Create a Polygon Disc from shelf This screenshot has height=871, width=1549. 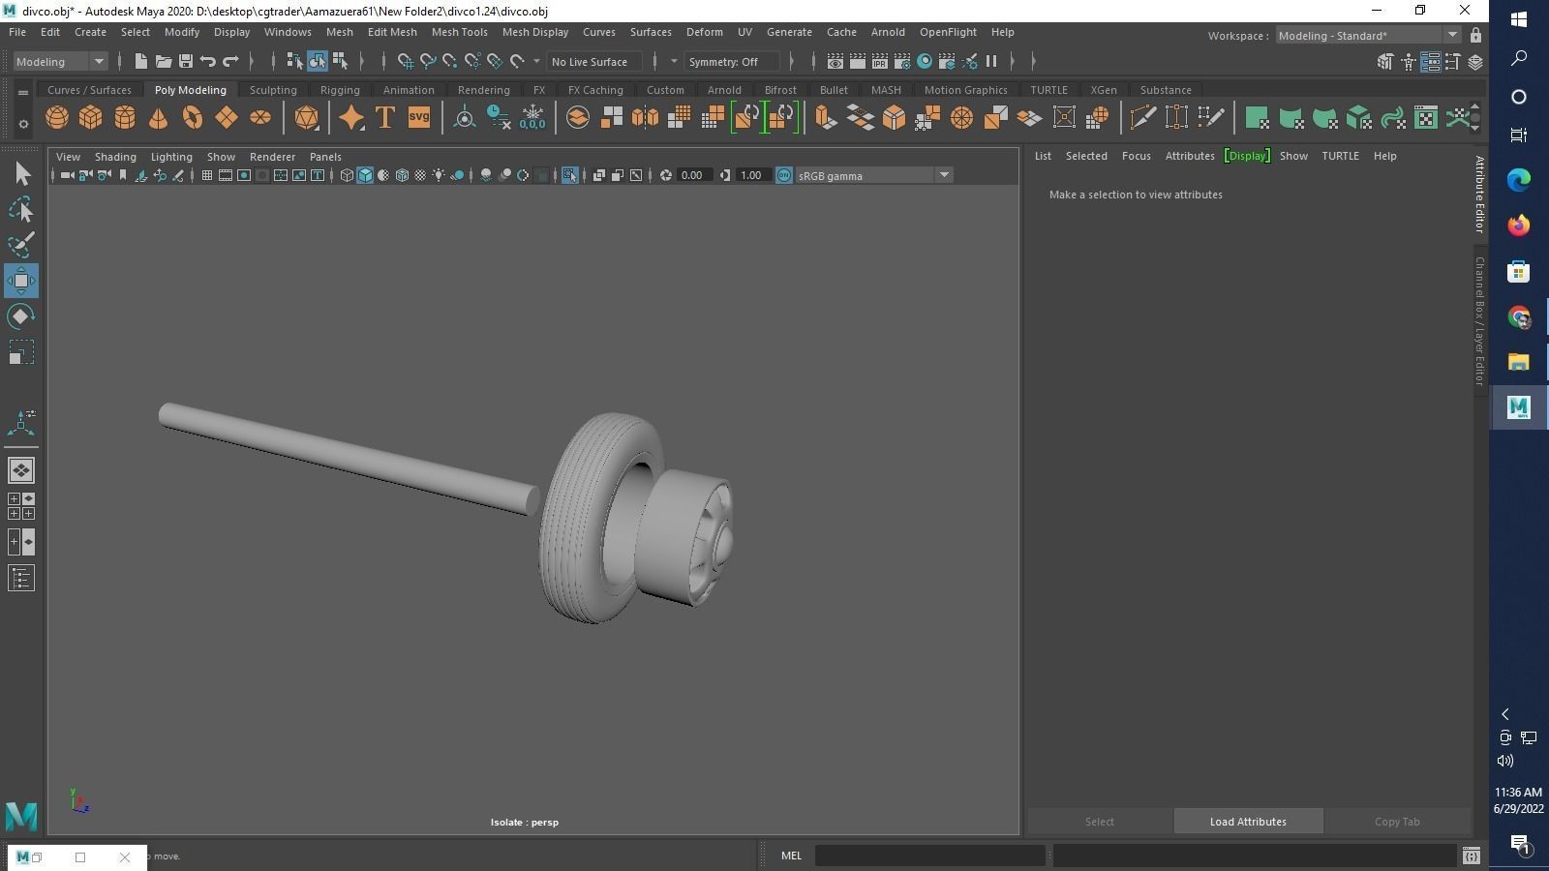(x=260, y=118)
